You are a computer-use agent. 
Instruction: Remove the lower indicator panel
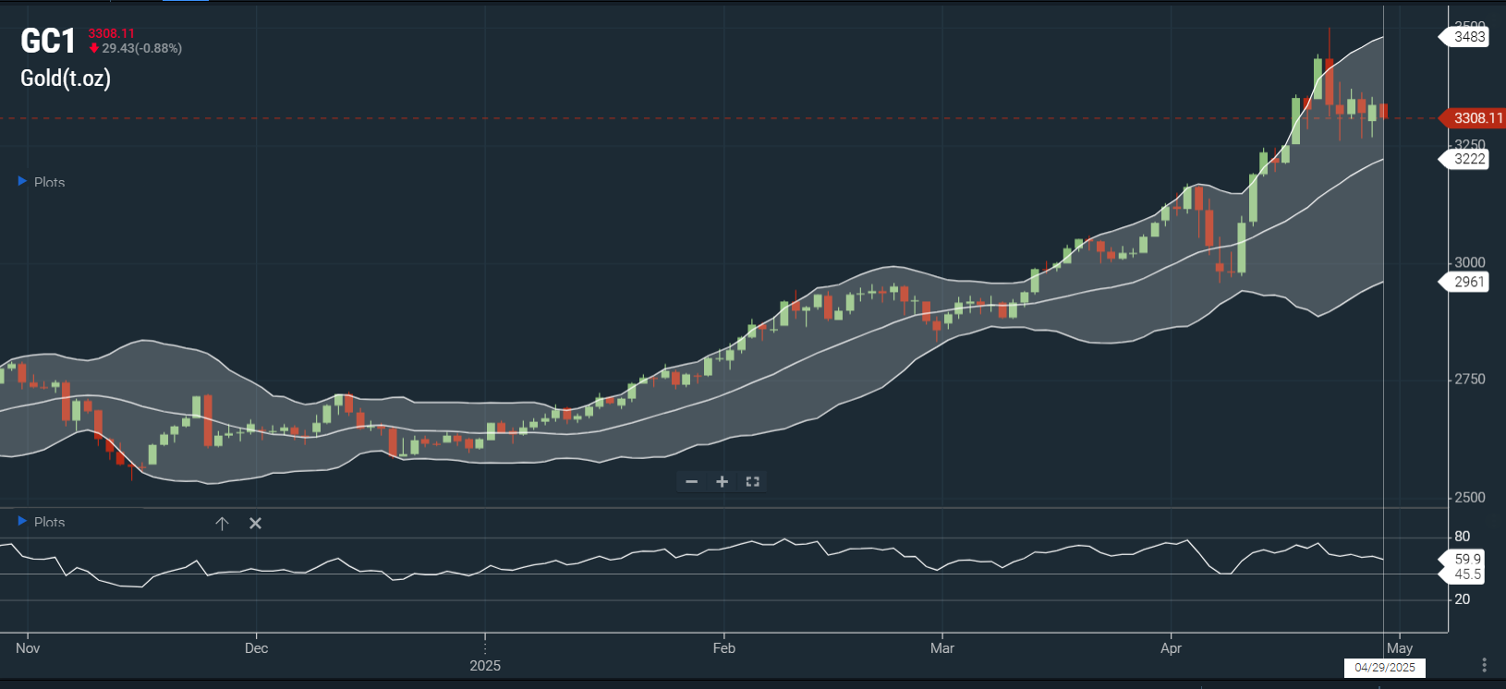point(255,524)
